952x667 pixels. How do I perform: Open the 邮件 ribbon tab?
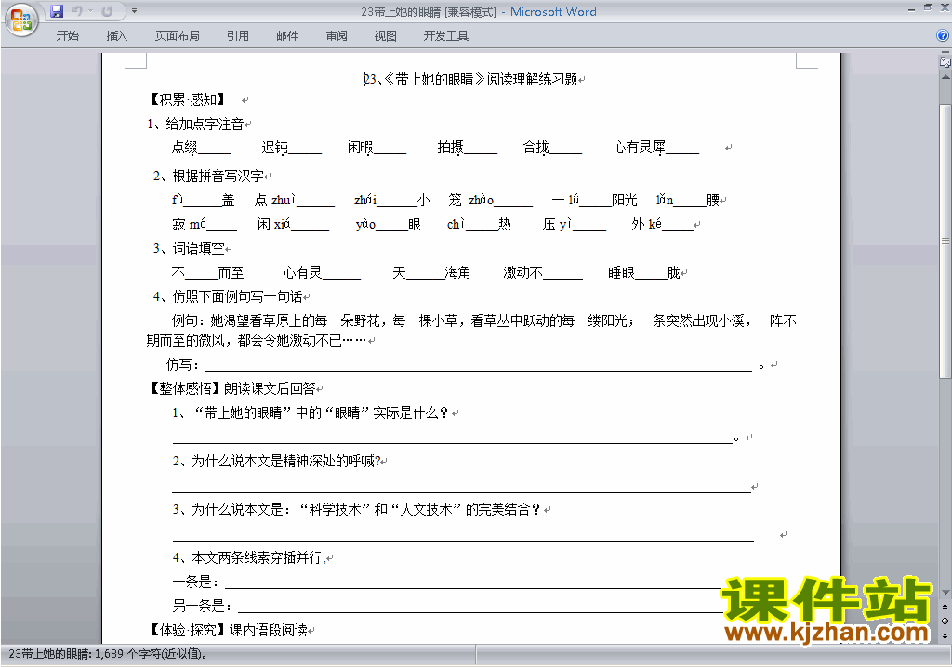click(x=287, y=36)
